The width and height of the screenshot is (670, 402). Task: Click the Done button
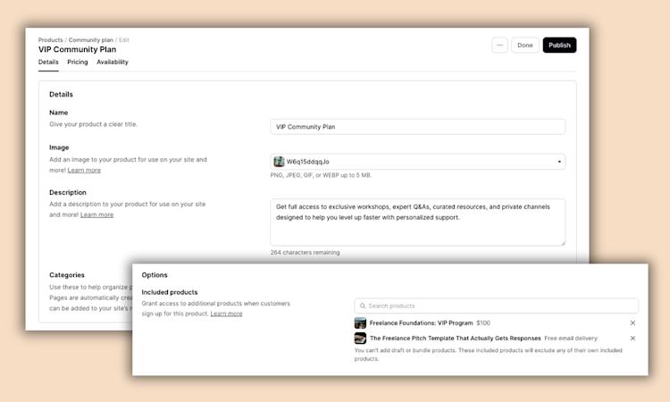click(x=524, y=46)
